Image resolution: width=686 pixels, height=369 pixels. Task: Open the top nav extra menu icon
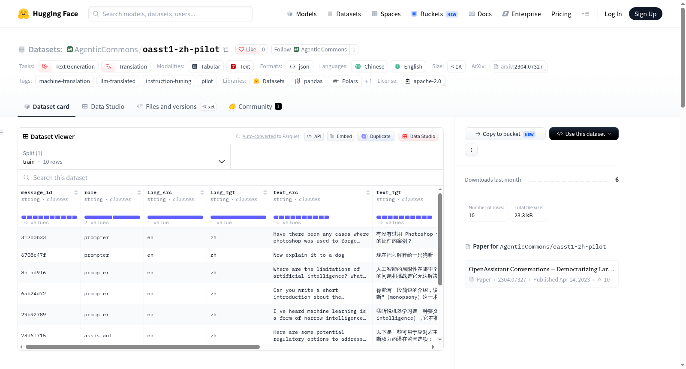coord(585,14)
